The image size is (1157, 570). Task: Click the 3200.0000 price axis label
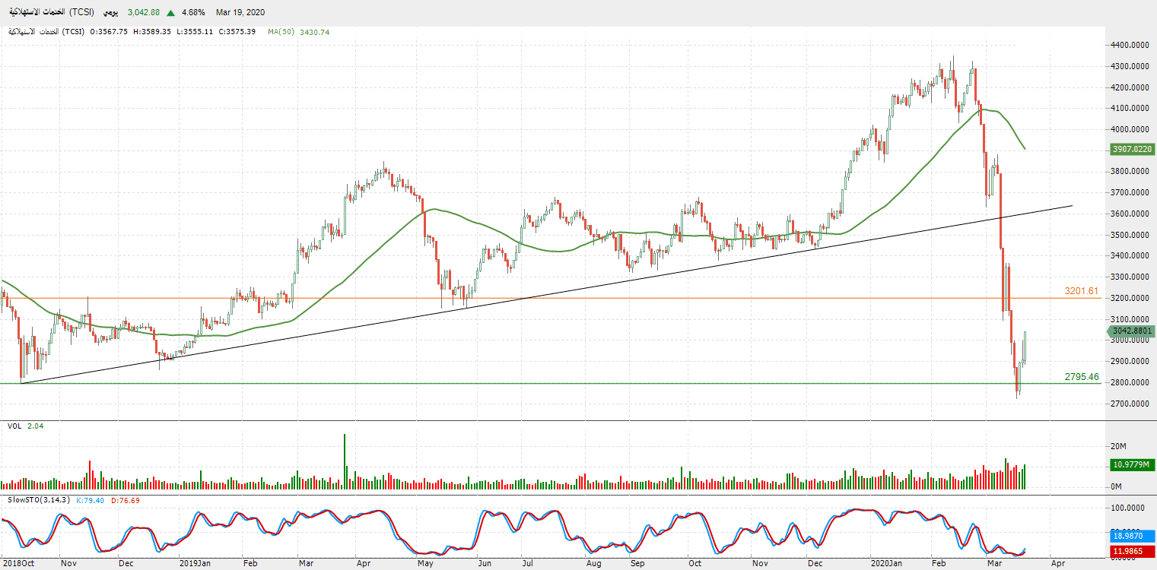(1130, 299)
